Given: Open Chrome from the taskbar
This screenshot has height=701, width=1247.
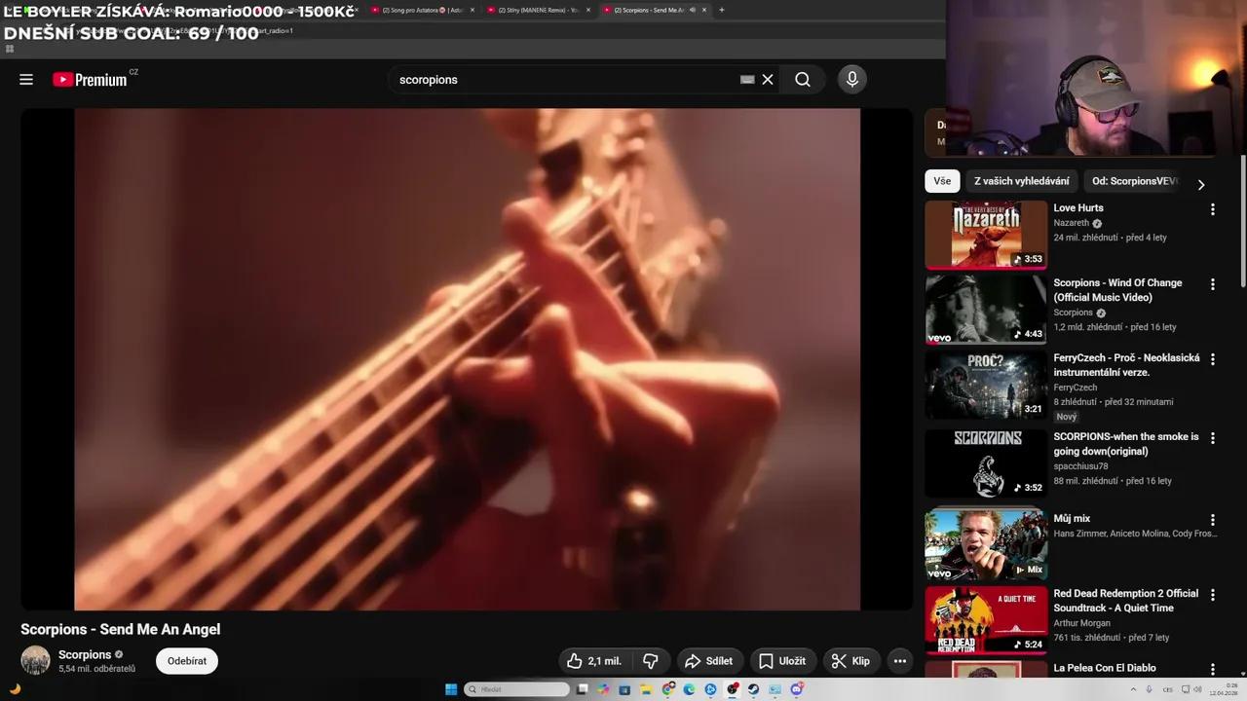Looking at the screenshot, I should point(668,689).
